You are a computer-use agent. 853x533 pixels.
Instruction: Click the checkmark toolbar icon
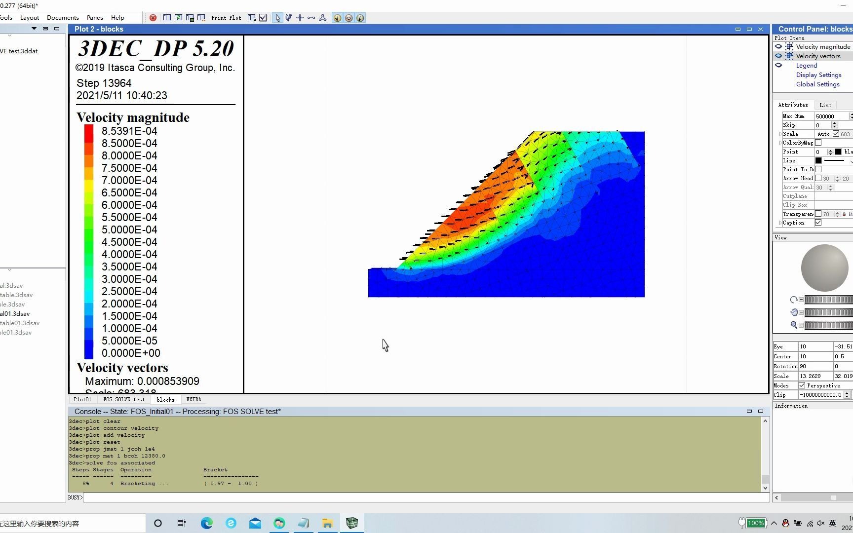click(263, 18)
